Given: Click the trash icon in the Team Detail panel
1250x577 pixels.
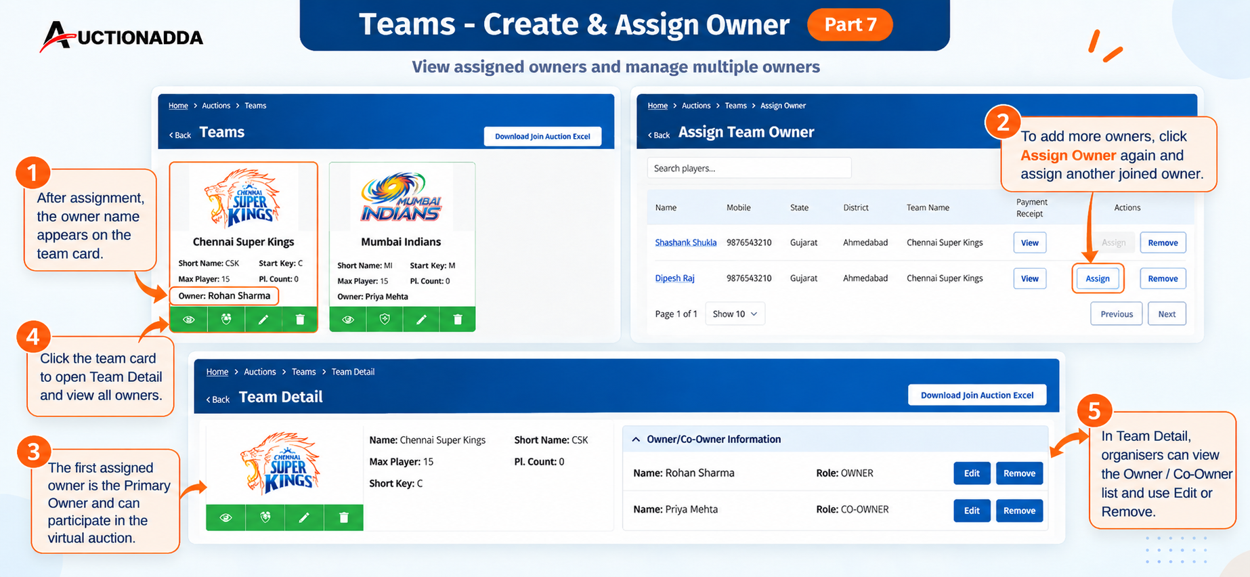Looking at the screenshot, I should (x=344, y=517).
